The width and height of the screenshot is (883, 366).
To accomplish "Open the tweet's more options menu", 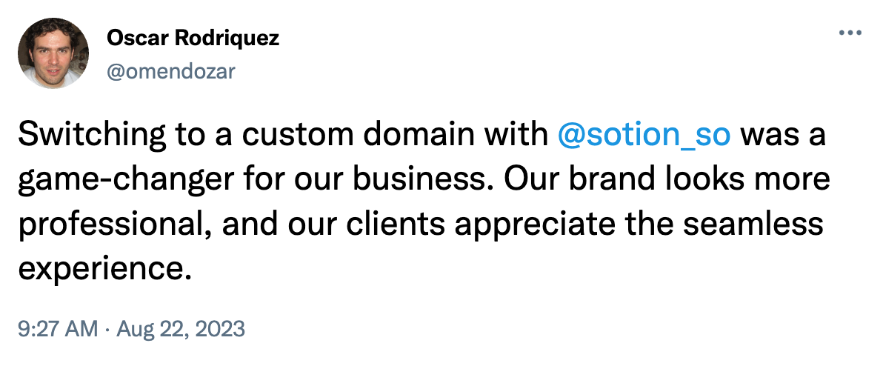I will 848,34.
